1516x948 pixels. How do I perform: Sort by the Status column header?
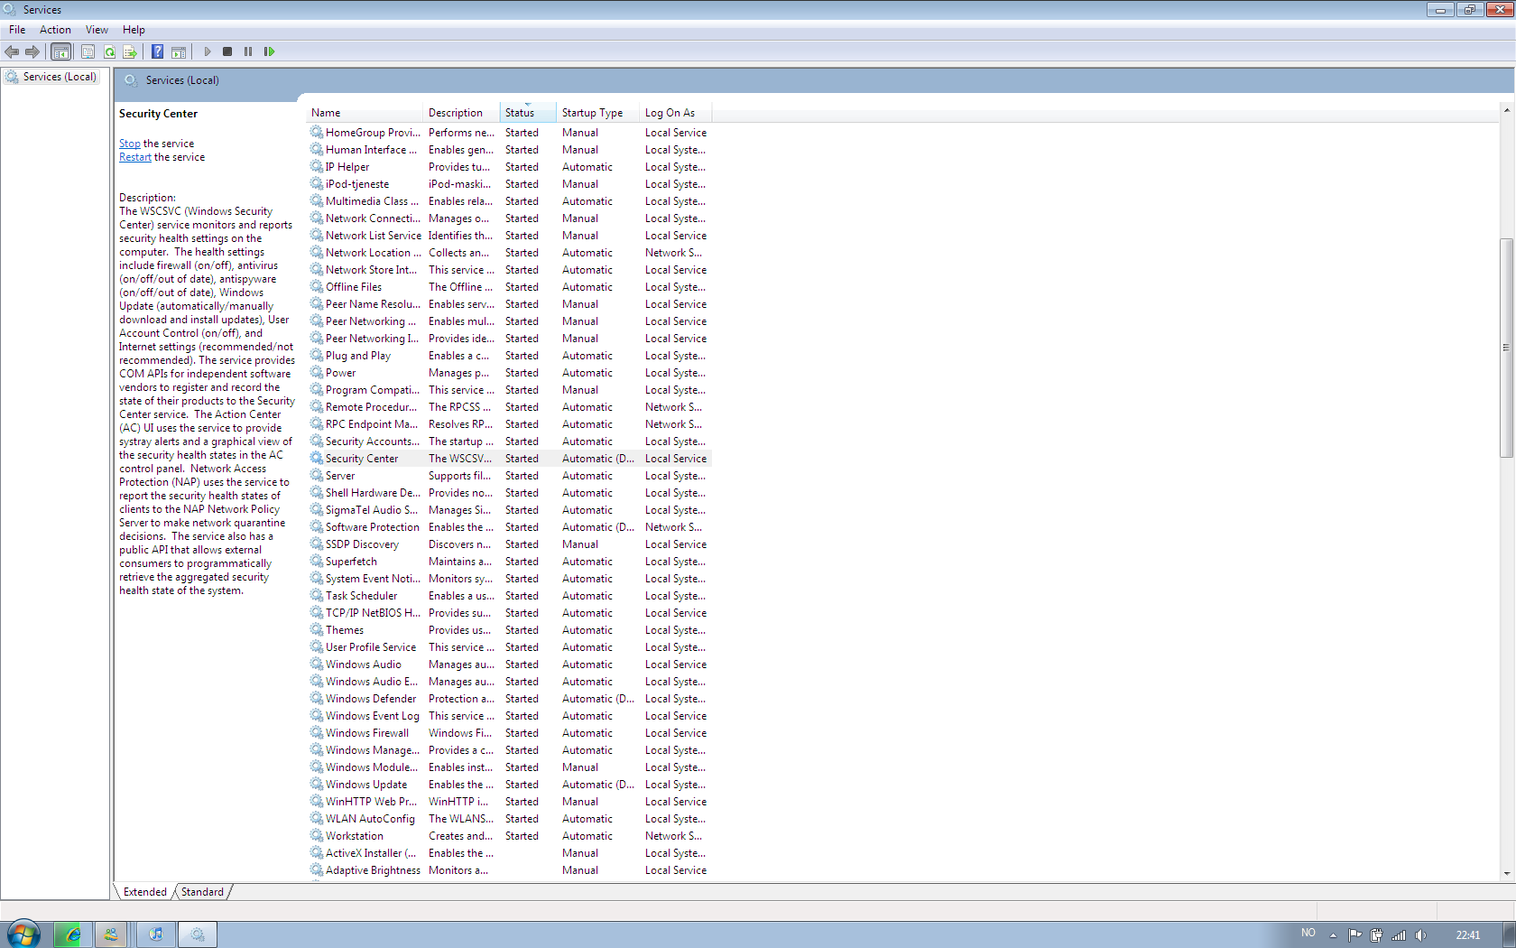[x=527, y=113]
